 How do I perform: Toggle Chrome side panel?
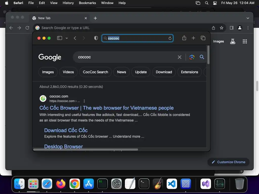pos(232,28)
